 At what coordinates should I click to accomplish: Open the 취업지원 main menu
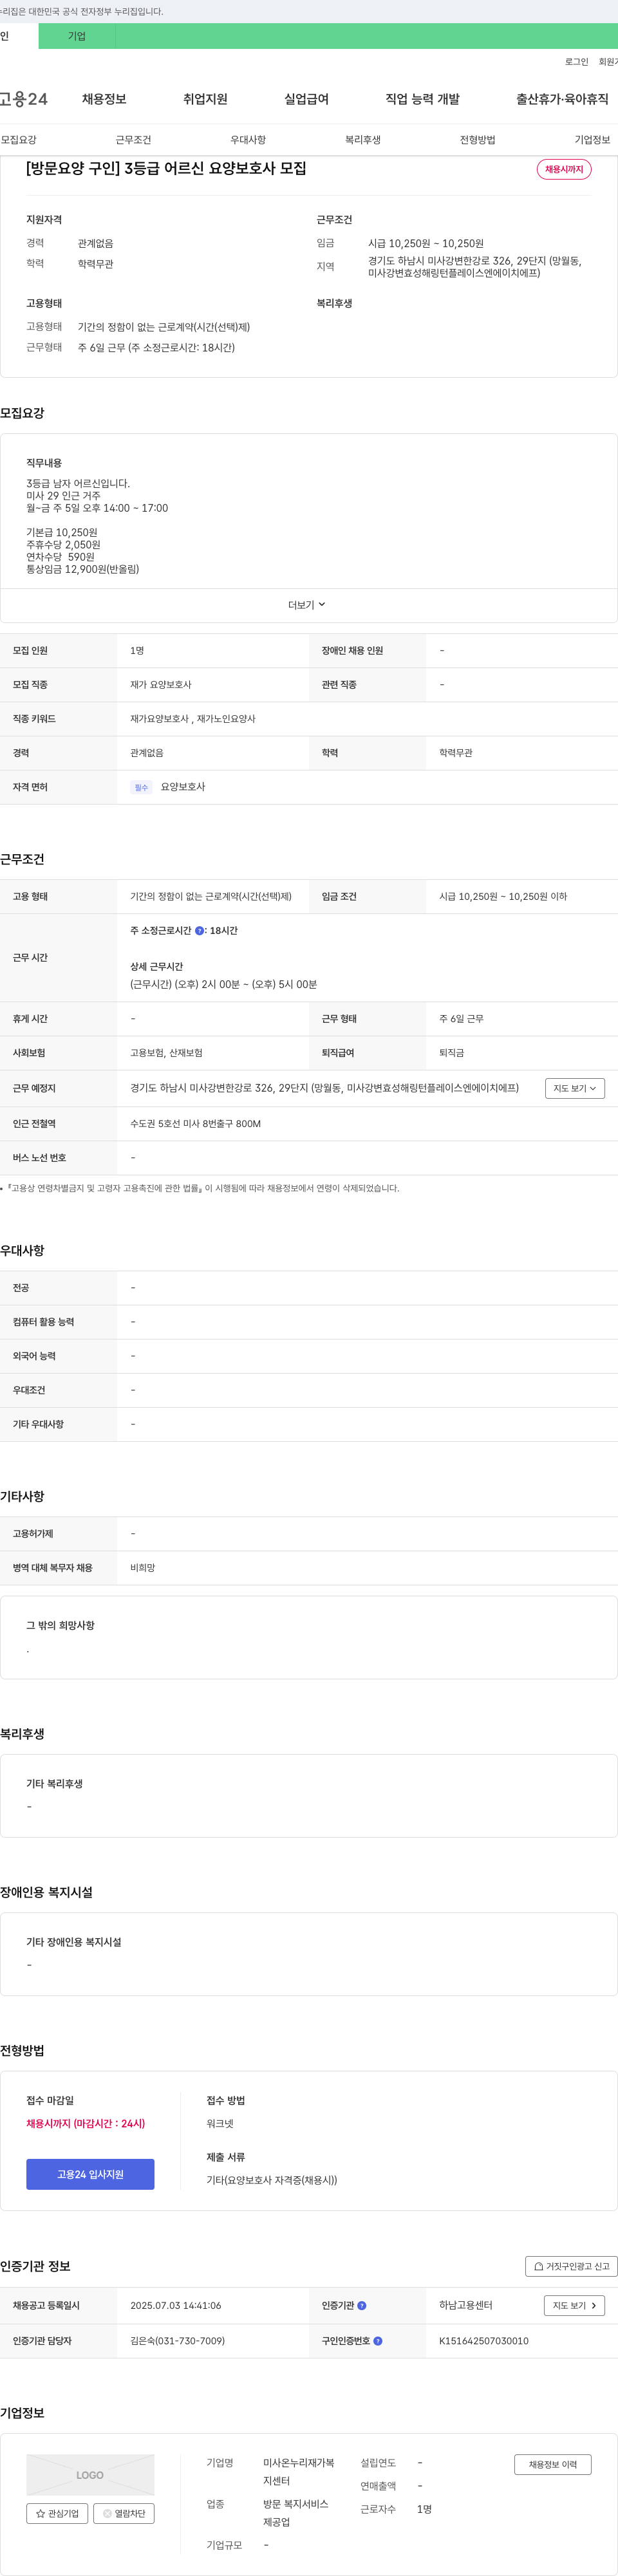pos(205,99)
